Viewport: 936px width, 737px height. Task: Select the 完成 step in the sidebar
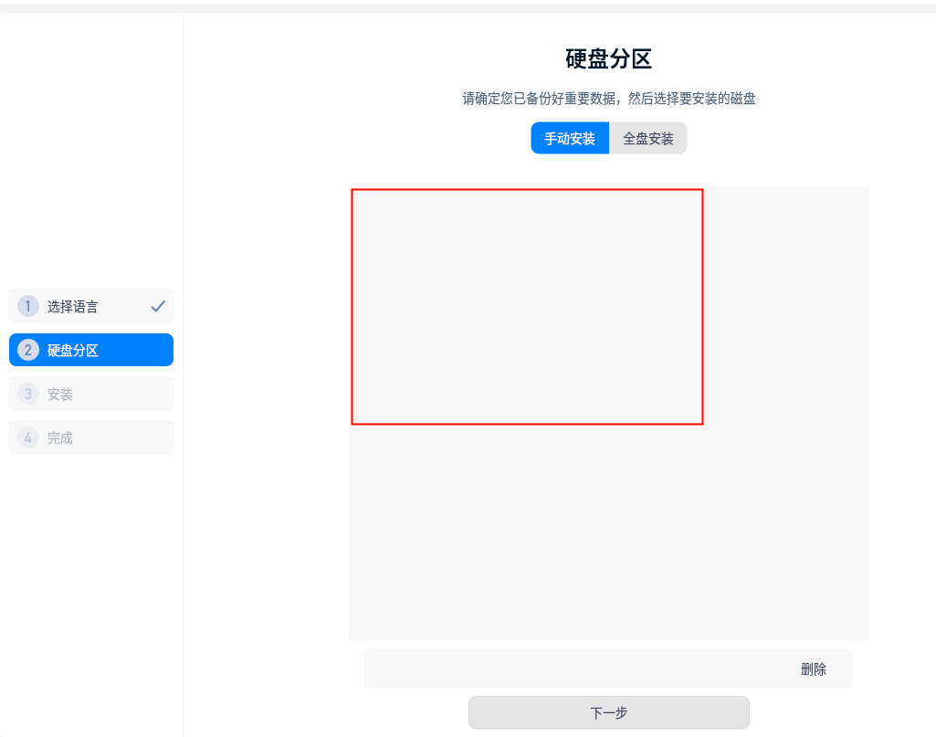(x=91, y=437)
